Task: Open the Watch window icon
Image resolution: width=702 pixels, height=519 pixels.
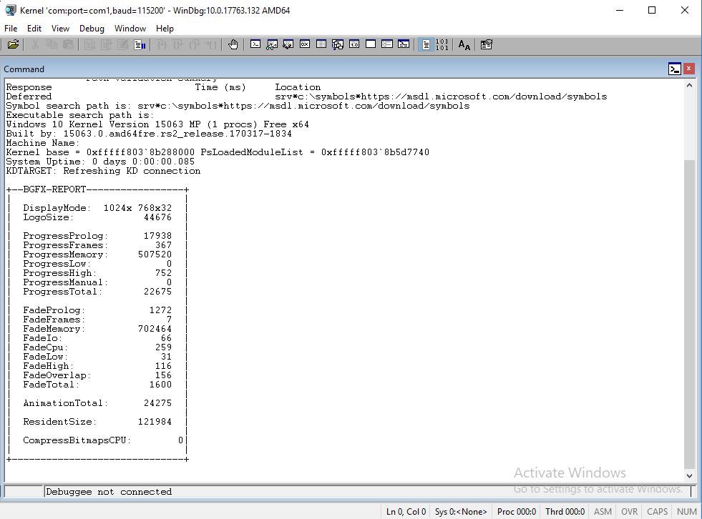Action: 272,44
